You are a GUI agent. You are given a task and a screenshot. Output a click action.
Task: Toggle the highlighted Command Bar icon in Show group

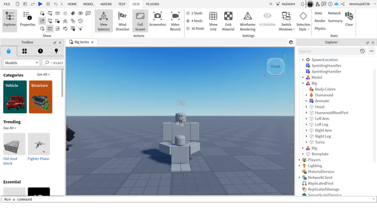[x=50, y=28]
